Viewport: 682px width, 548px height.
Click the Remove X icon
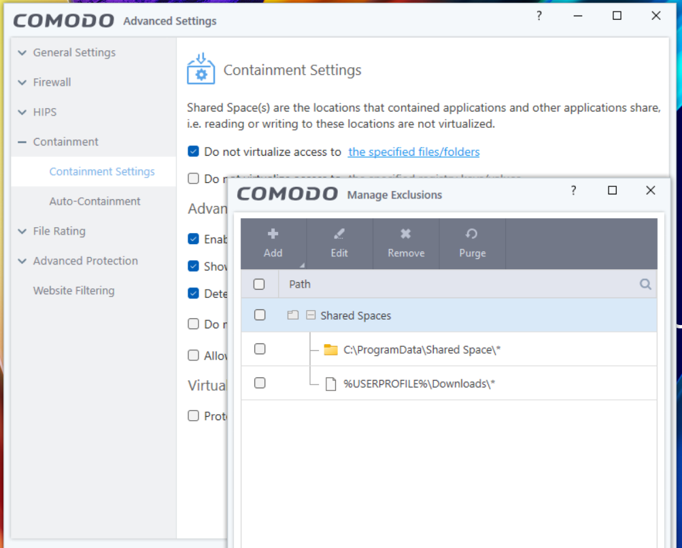point(406,234)
